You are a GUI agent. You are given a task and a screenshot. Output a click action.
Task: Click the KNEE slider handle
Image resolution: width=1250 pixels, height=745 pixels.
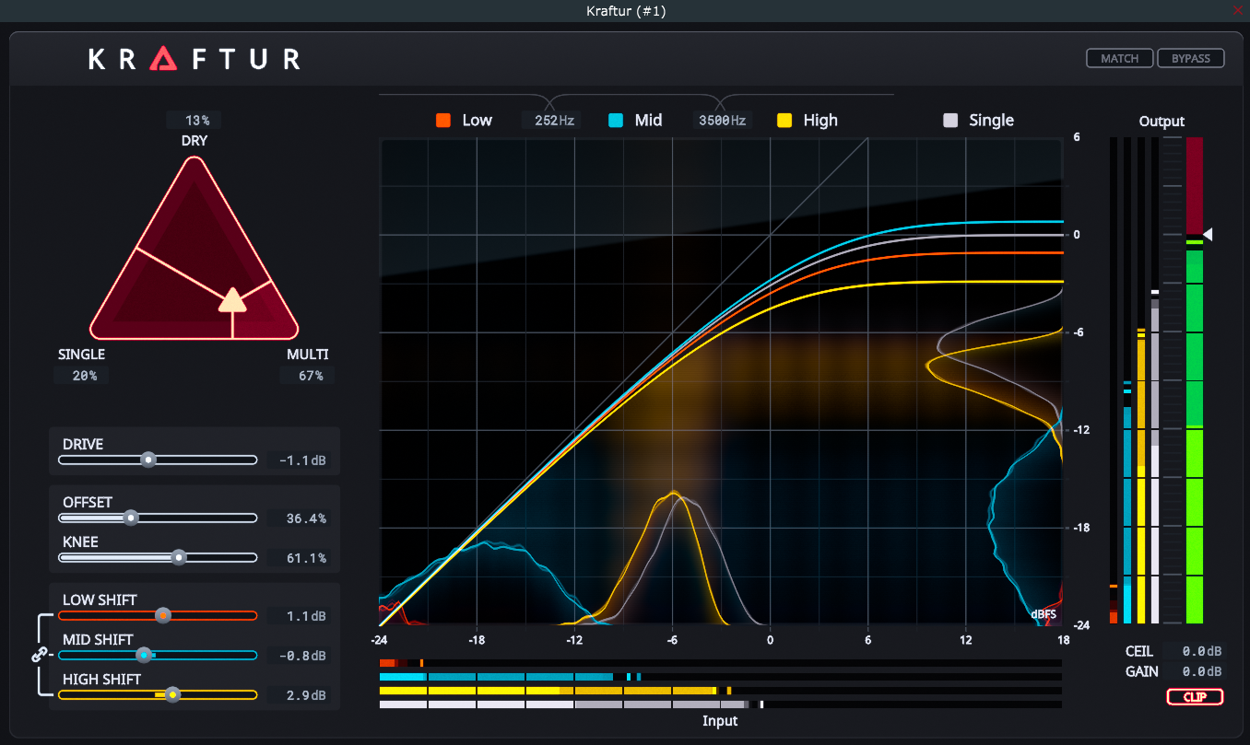coord(179,557)
